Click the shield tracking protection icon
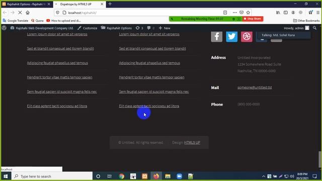 [x=58, y=13]
